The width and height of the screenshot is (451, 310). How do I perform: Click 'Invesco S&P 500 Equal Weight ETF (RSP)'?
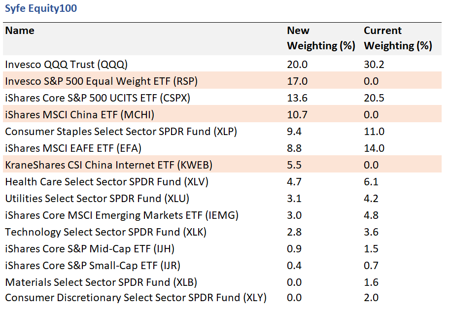coord(101,81)
